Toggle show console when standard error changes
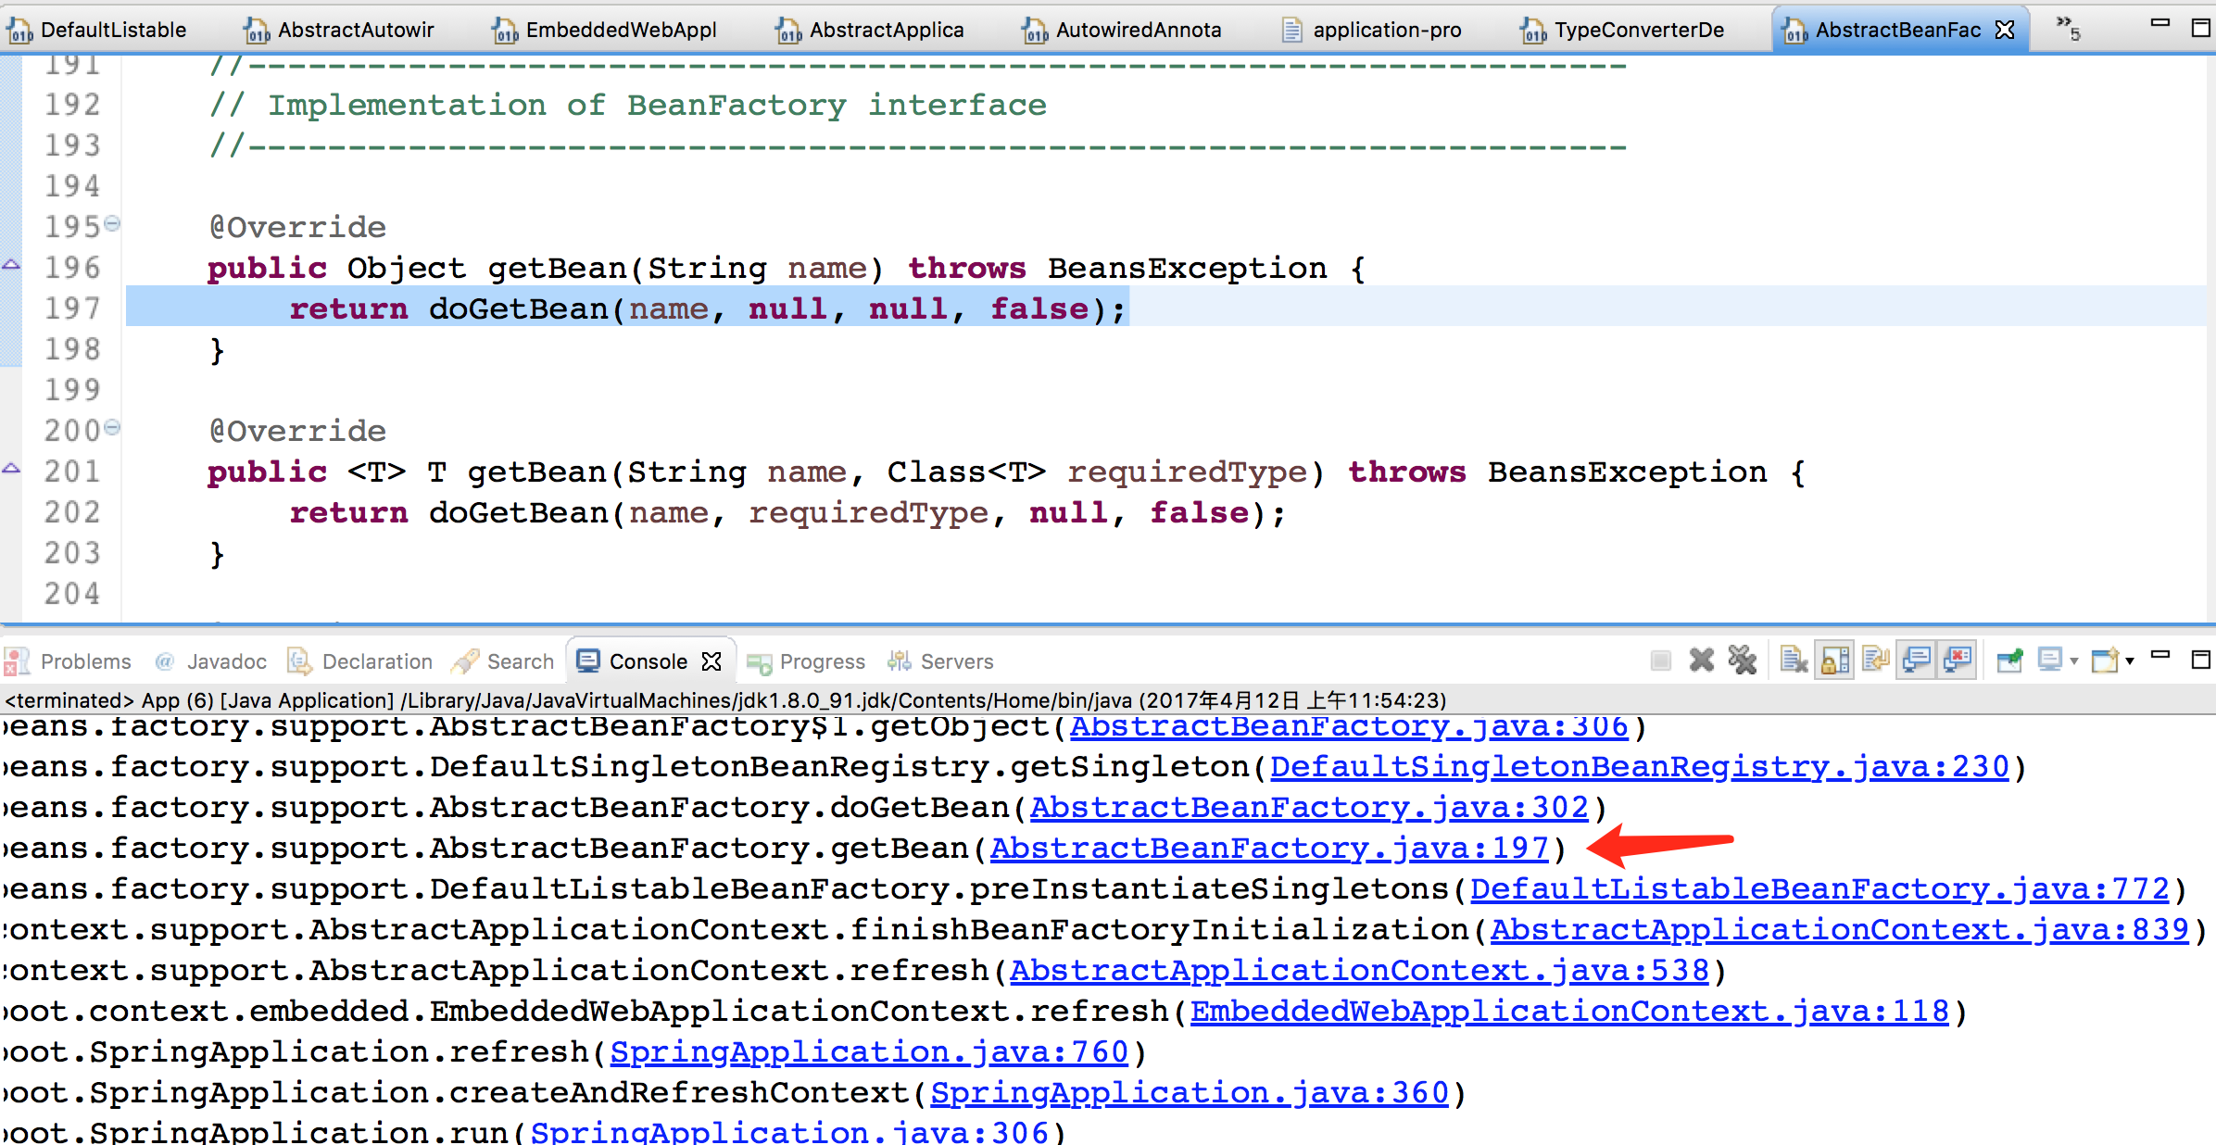 pyautogui.click(x=1958, y=661)
